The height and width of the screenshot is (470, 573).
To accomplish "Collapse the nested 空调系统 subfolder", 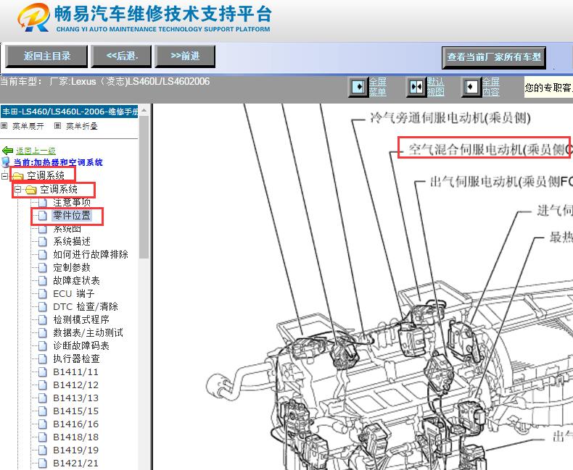I will tap(17, 190).
